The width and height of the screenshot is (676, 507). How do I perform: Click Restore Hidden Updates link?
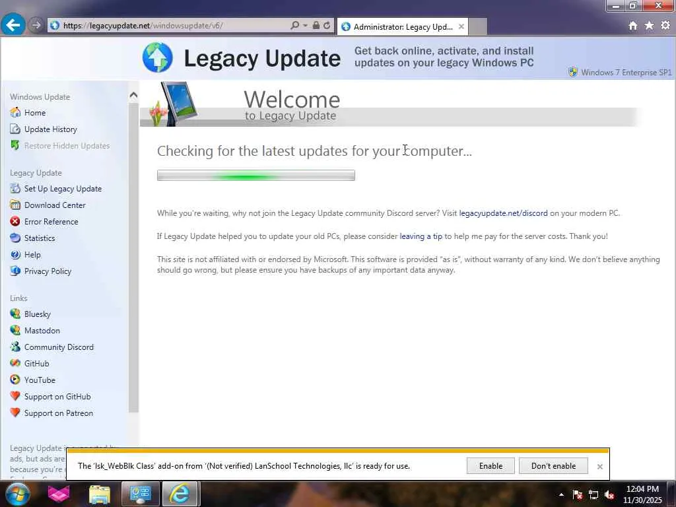click(x=67, y=146)
